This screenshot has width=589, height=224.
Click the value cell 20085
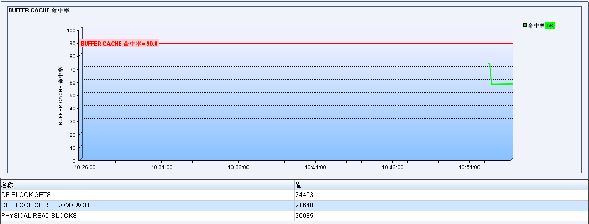pyautogui.click(x=305, y=216)
